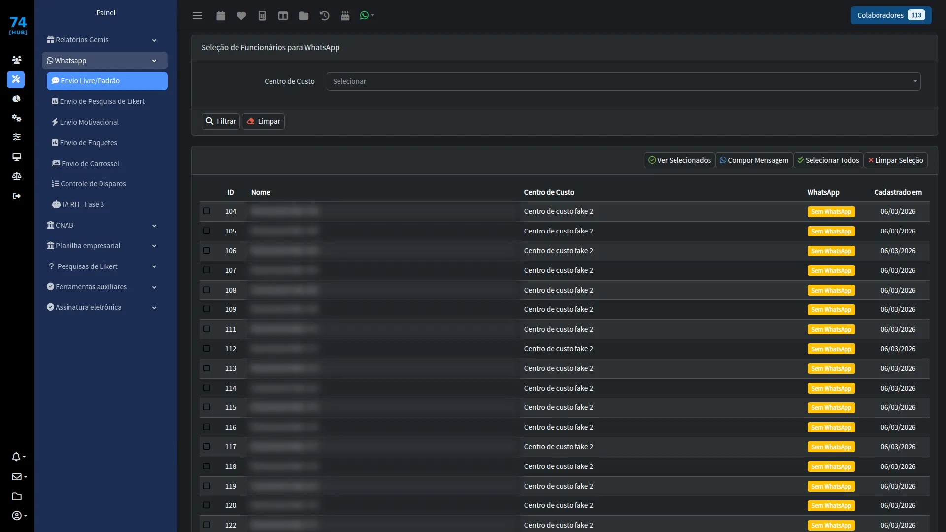Click the heart icon in top toolbar
Screen dimensions: 946x532
[241, 16]
